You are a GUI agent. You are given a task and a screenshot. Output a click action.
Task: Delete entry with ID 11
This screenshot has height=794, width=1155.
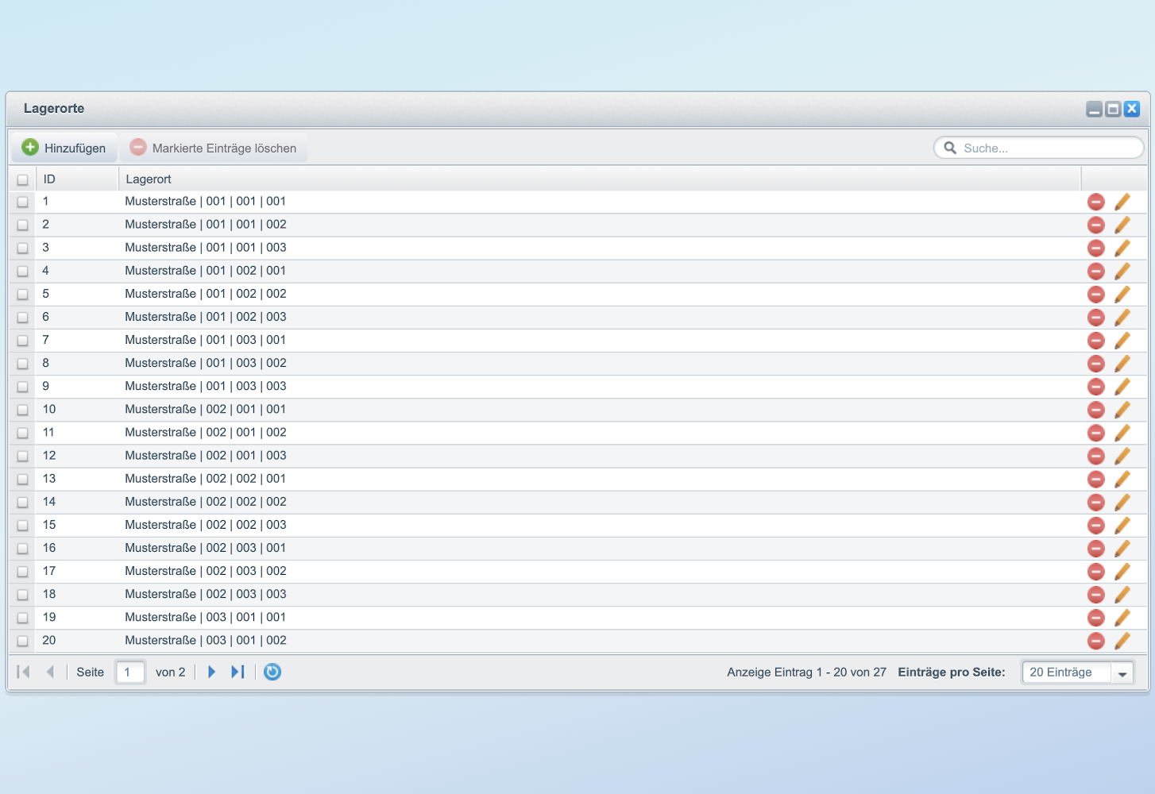coord(1096,433)
